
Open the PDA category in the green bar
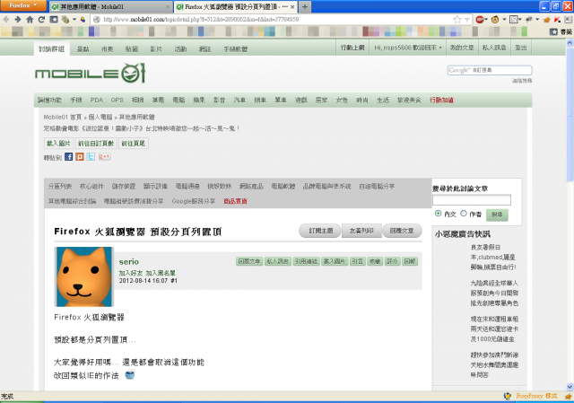(97, 100)
